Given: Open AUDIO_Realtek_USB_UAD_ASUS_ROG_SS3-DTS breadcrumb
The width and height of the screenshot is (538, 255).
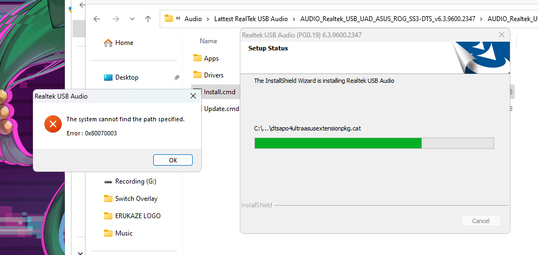Looking at the screenshot, I should tap(388, 19).
